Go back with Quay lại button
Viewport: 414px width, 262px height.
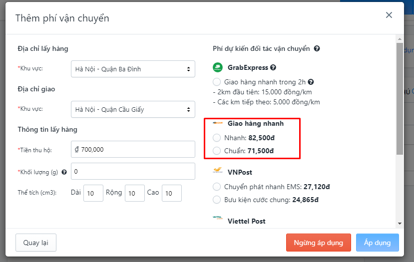[x=36, y=243]
